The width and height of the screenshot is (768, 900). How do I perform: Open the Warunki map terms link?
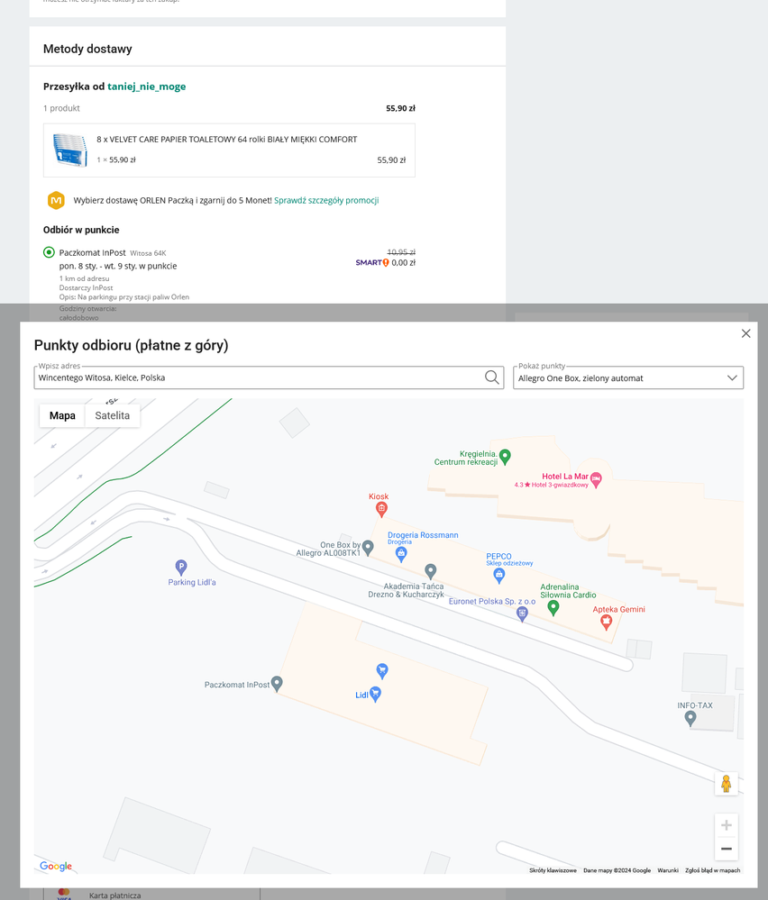(668, 870)
